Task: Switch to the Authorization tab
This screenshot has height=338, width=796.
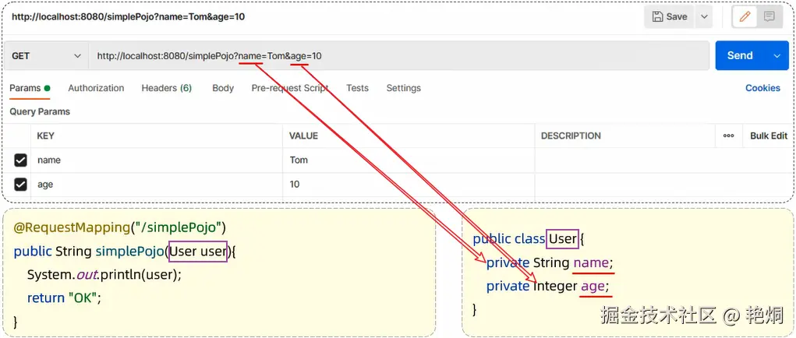Action: click(x=96, y=88)
